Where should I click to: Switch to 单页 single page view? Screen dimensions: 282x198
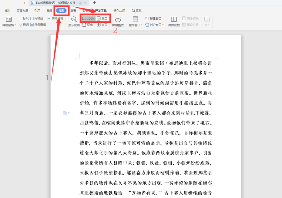[x=102, y=19]
